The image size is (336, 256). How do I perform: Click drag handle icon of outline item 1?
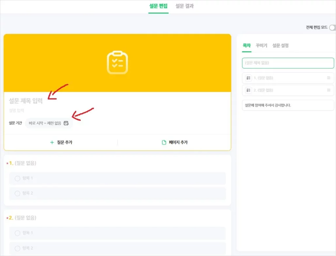[x=328, y=78]
